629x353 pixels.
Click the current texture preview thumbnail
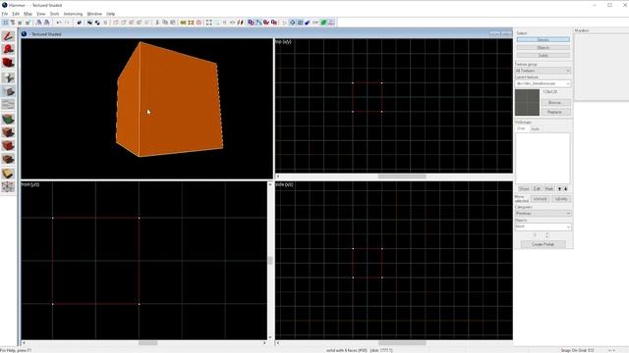[x=527, y=102]
